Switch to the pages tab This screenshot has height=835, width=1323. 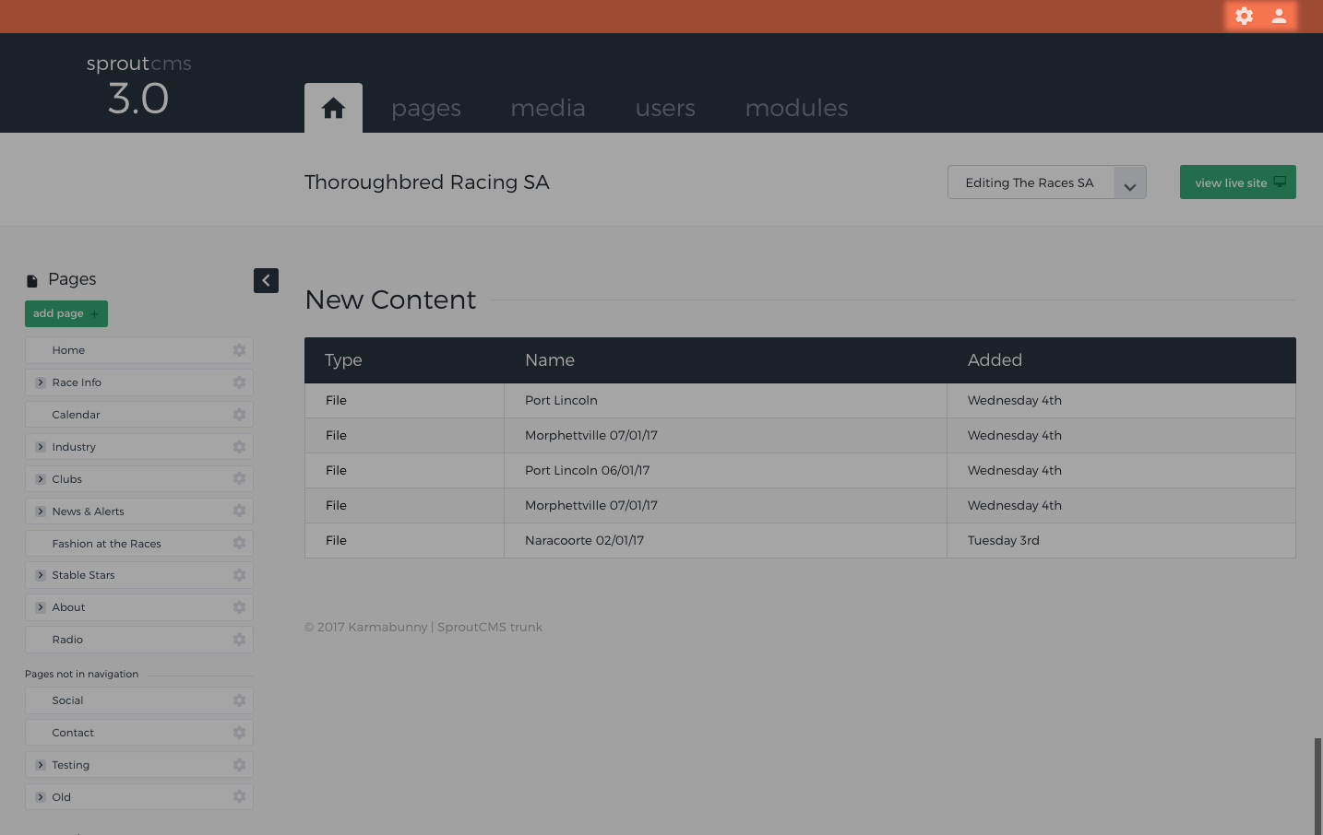coord(426,108)
